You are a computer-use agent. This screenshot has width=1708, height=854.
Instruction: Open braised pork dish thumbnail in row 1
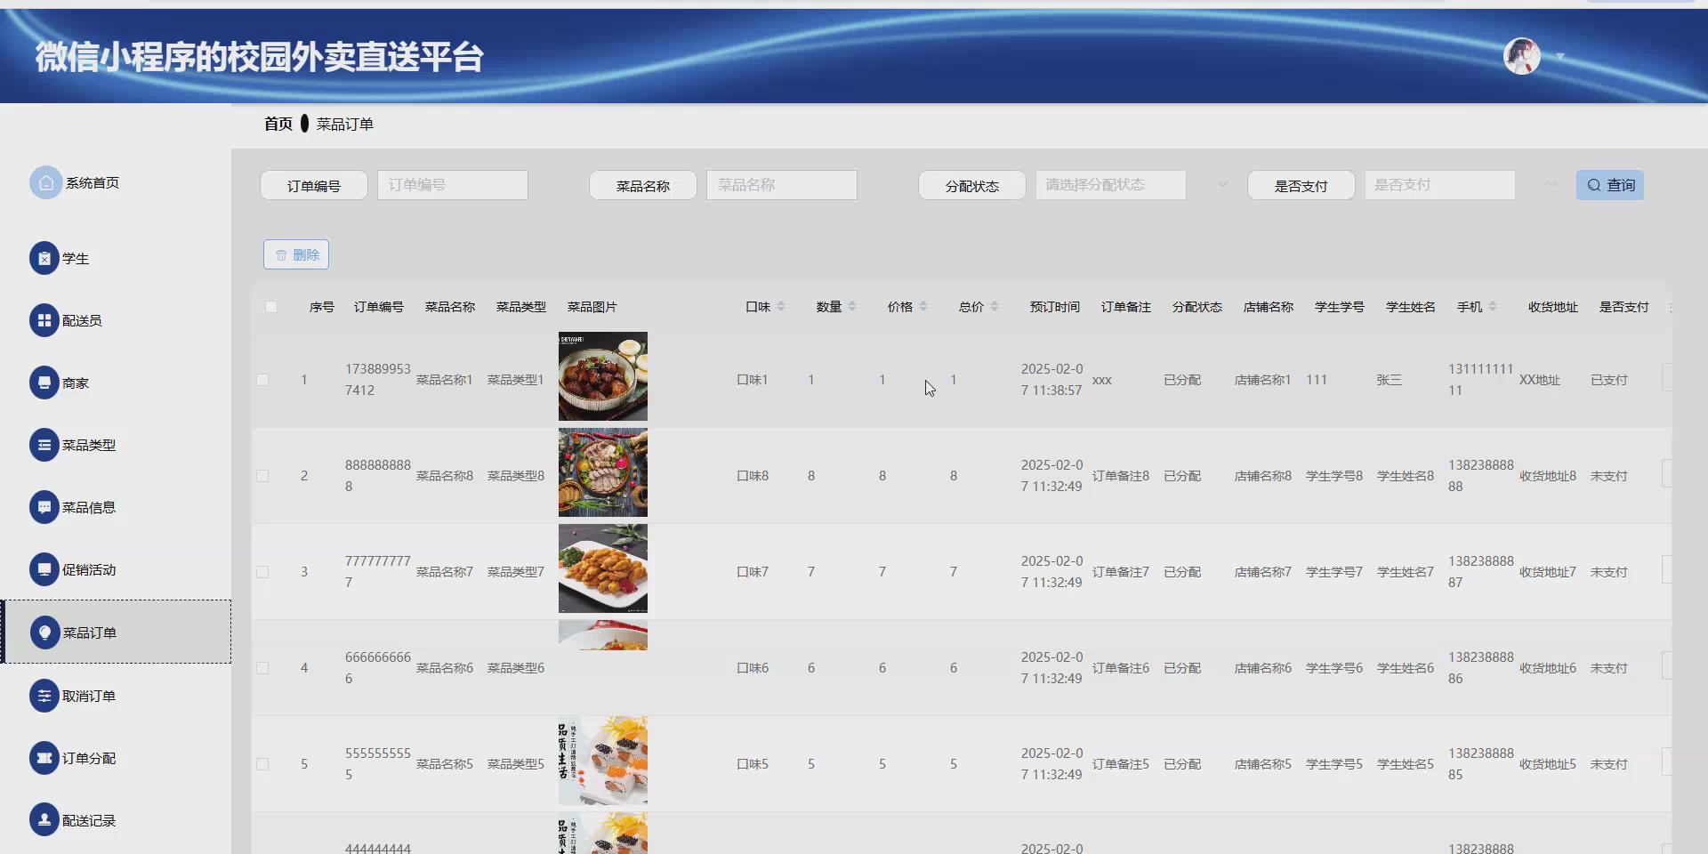(x=603, y=376)
